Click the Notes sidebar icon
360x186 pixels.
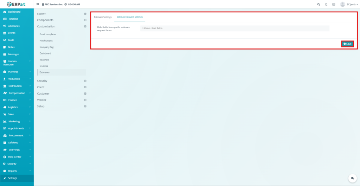coord(5,47)
